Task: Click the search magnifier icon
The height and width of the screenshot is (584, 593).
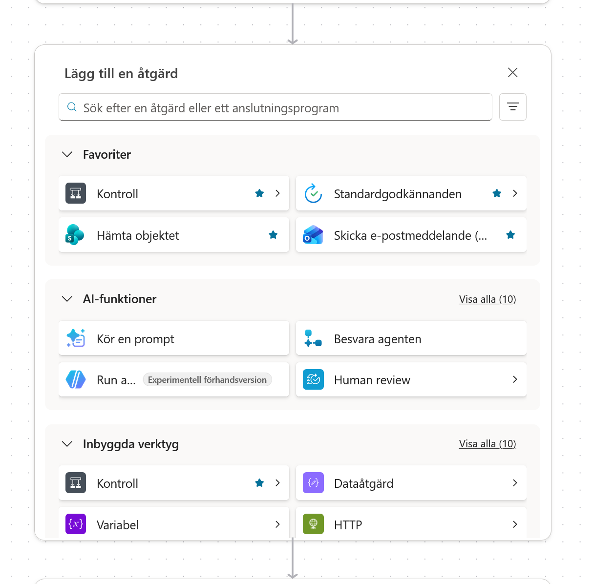Action: click(x=72, y=107)
